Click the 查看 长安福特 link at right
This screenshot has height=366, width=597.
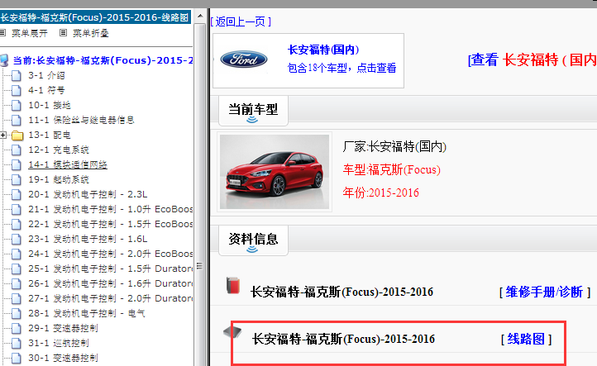[x=533, y=59]
